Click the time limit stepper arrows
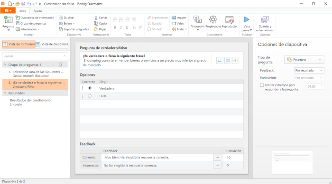Image resolution: width=332 pixels, height=184 pixels. [x=322, y=86]
